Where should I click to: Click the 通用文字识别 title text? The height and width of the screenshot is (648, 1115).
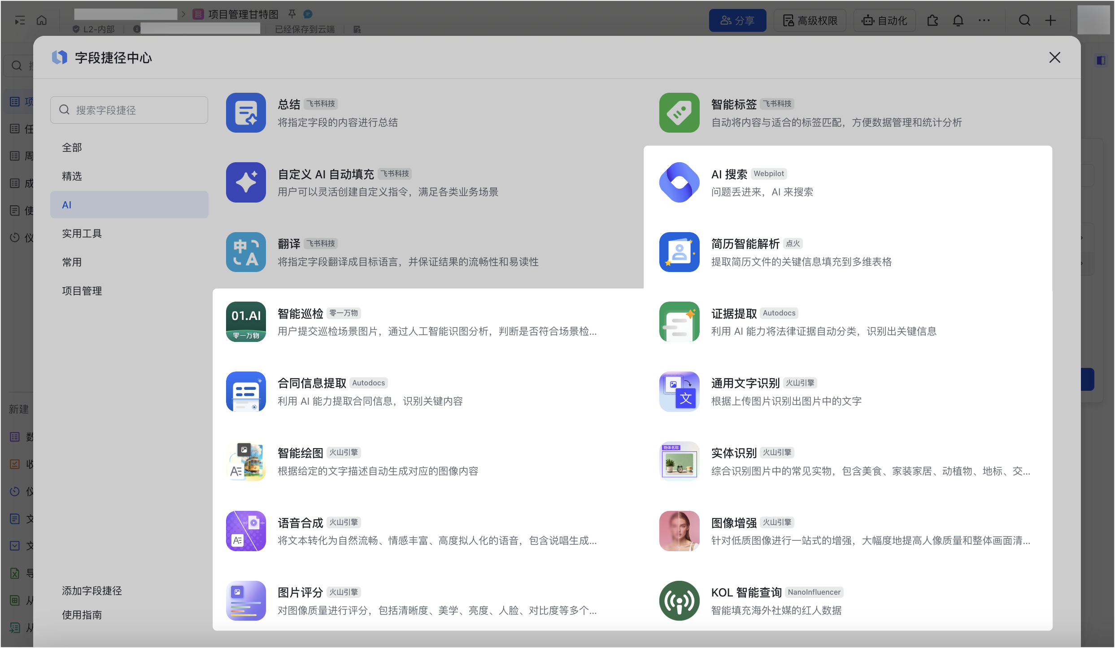[745, 383]
